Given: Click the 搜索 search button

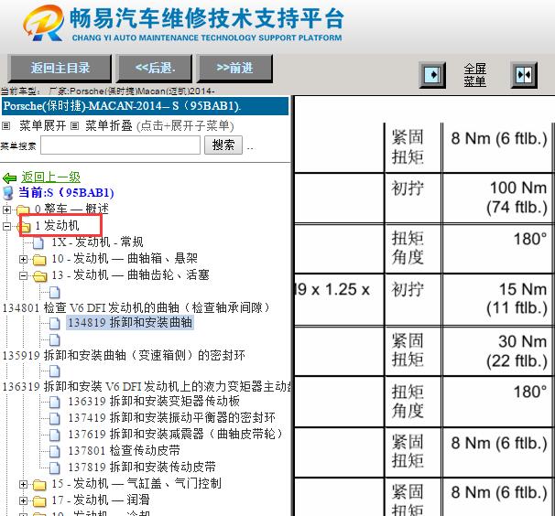Looking at the screenshot, I should pyautogui.click(x=223, y=145).
